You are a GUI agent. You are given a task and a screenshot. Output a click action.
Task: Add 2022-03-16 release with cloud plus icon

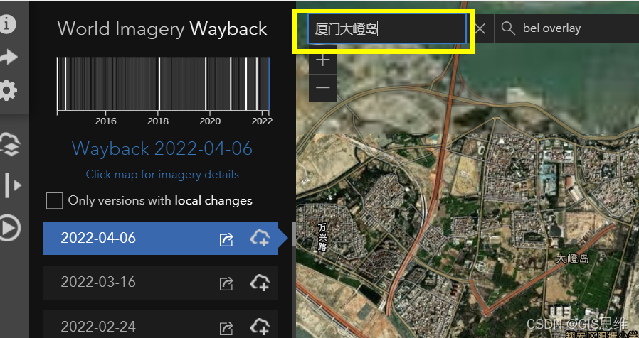260,283
